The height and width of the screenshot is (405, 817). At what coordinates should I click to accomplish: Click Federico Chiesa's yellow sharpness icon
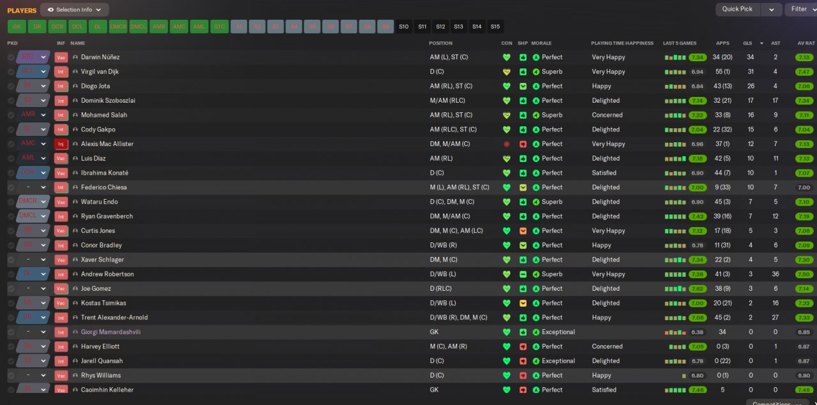[x=523, y=188]
